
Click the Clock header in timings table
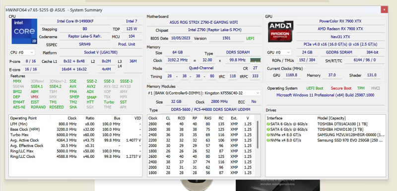[153, 118]
